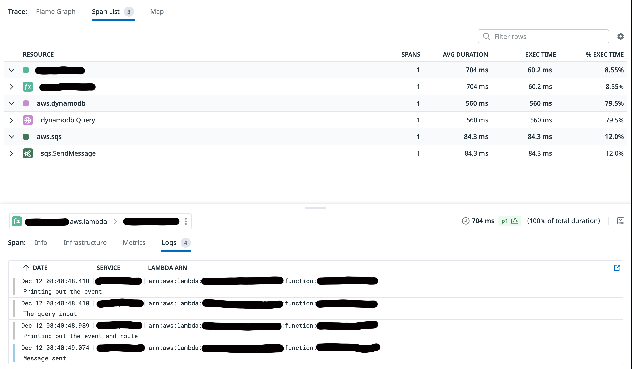Click the dynamodb.Query globe icon
The height and width of the screenshot is (369, 632).
pos(28,120)
